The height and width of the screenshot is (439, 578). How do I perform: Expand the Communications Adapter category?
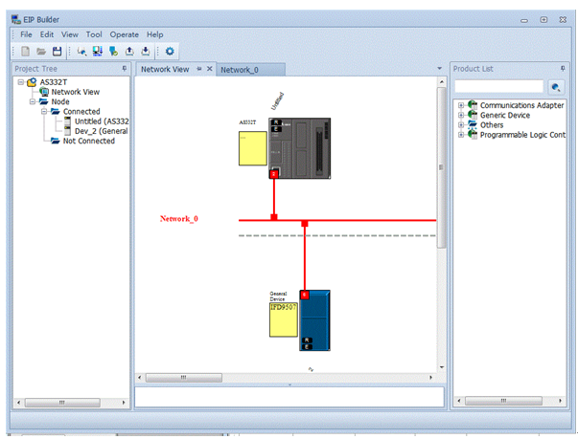click(461, 105)
